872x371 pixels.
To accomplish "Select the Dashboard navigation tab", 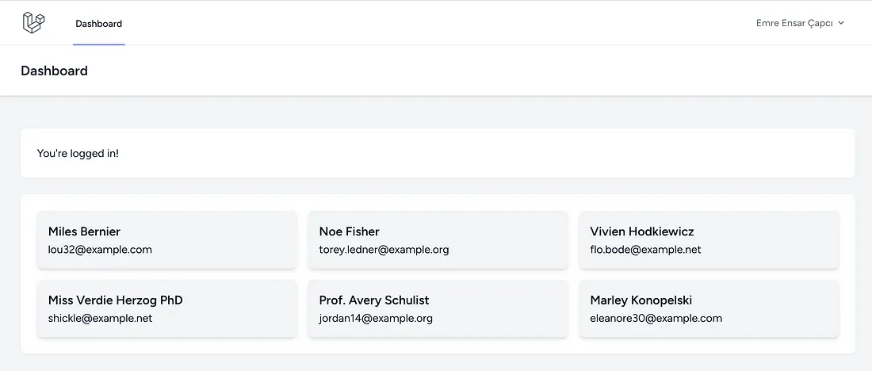I will (x=99, y=24).
